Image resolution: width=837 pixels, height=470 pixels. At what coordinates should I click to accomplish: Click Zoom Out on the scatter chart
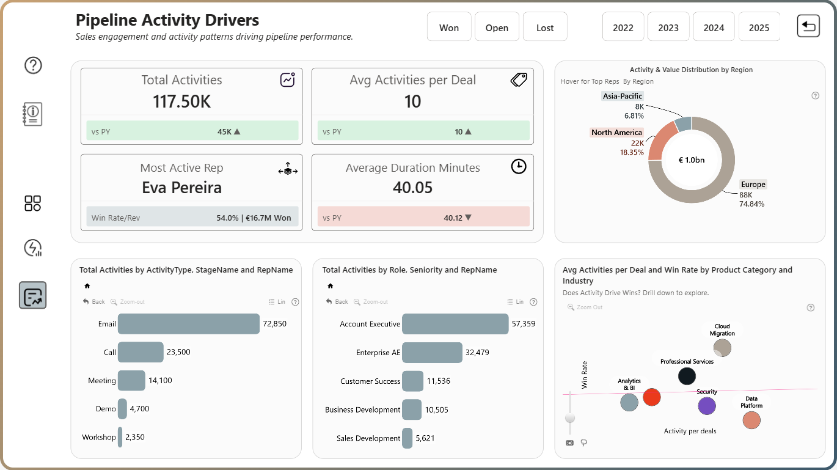(585, 307)
